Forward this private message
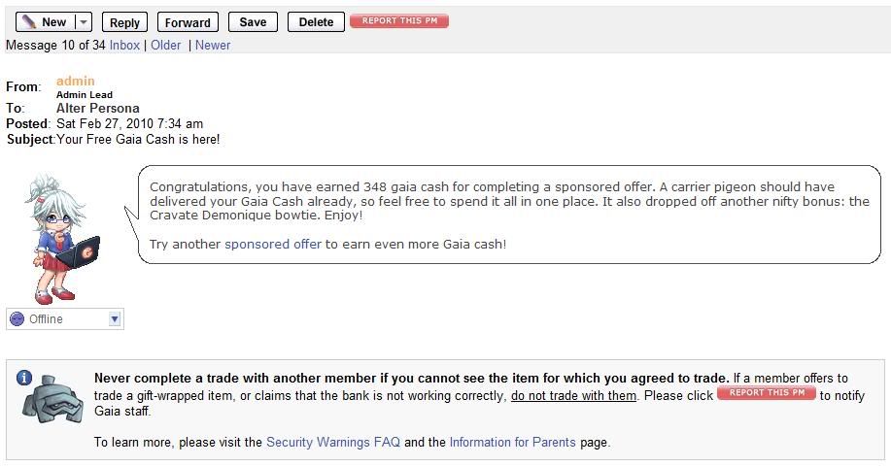The width and height of the screenshot is (891, 466). pos(188,22)
